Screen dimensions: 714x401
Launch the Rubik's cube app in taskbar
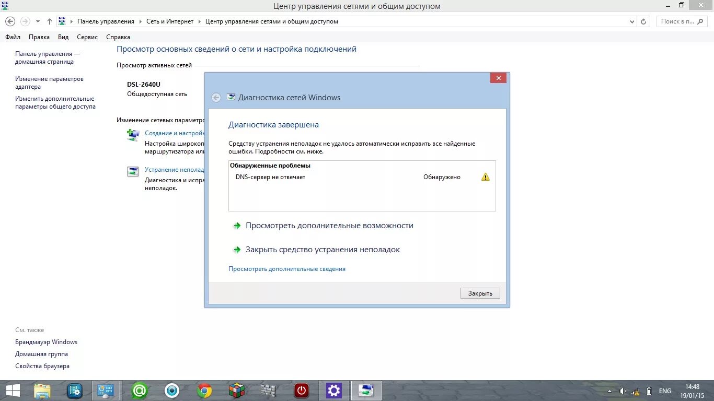pos(237,391)
